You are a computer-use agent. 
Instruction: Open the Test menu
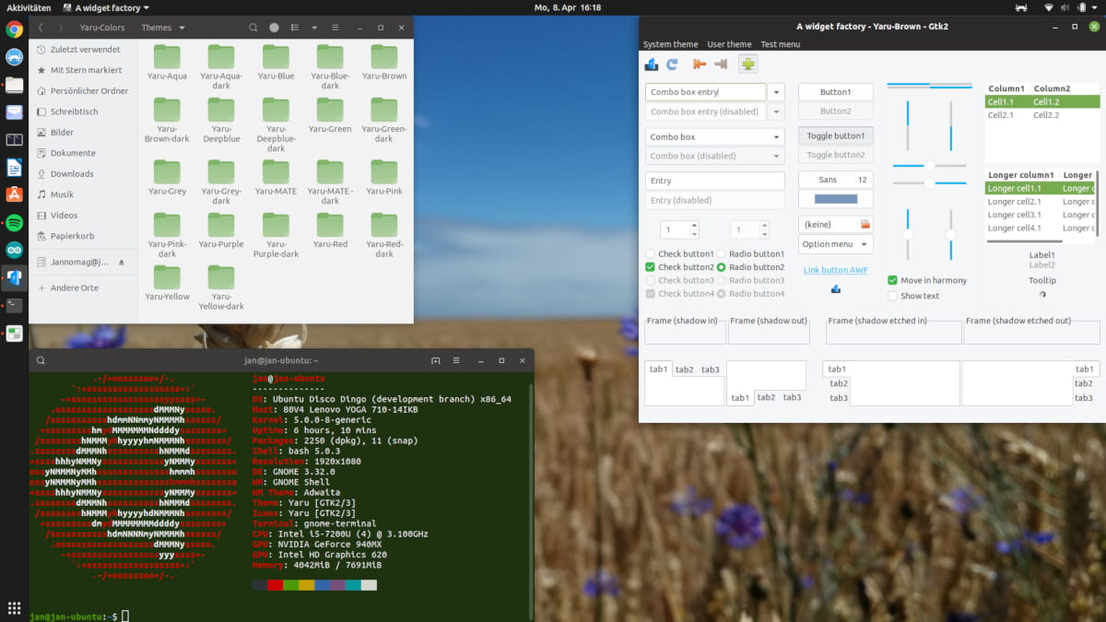(x=780, y=44)
